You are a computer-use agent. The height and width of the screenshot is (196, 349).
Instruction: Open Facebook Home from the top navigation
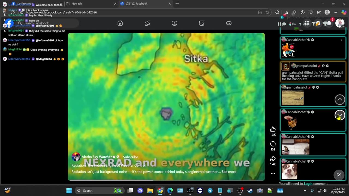[120, 23]
